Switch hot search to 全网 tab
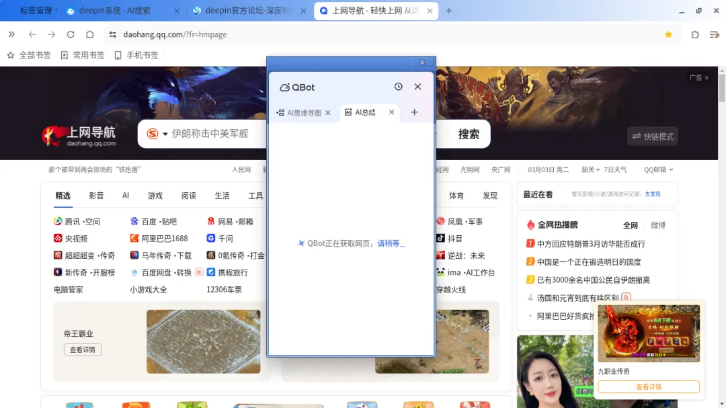This screenshot has width=726, height=408. (630, 225)
